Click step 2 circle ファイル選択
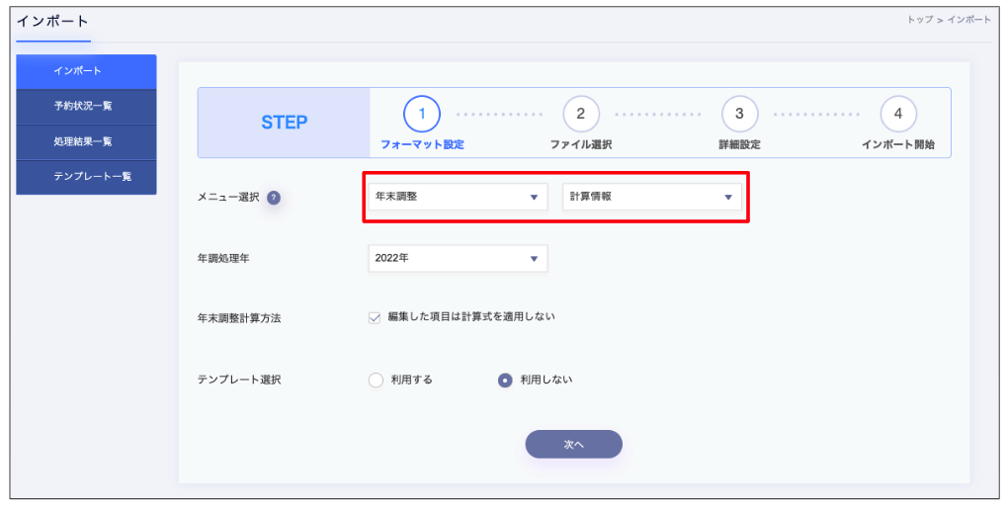The width and height of the screenshot is (1008, 510). (580, 114)
